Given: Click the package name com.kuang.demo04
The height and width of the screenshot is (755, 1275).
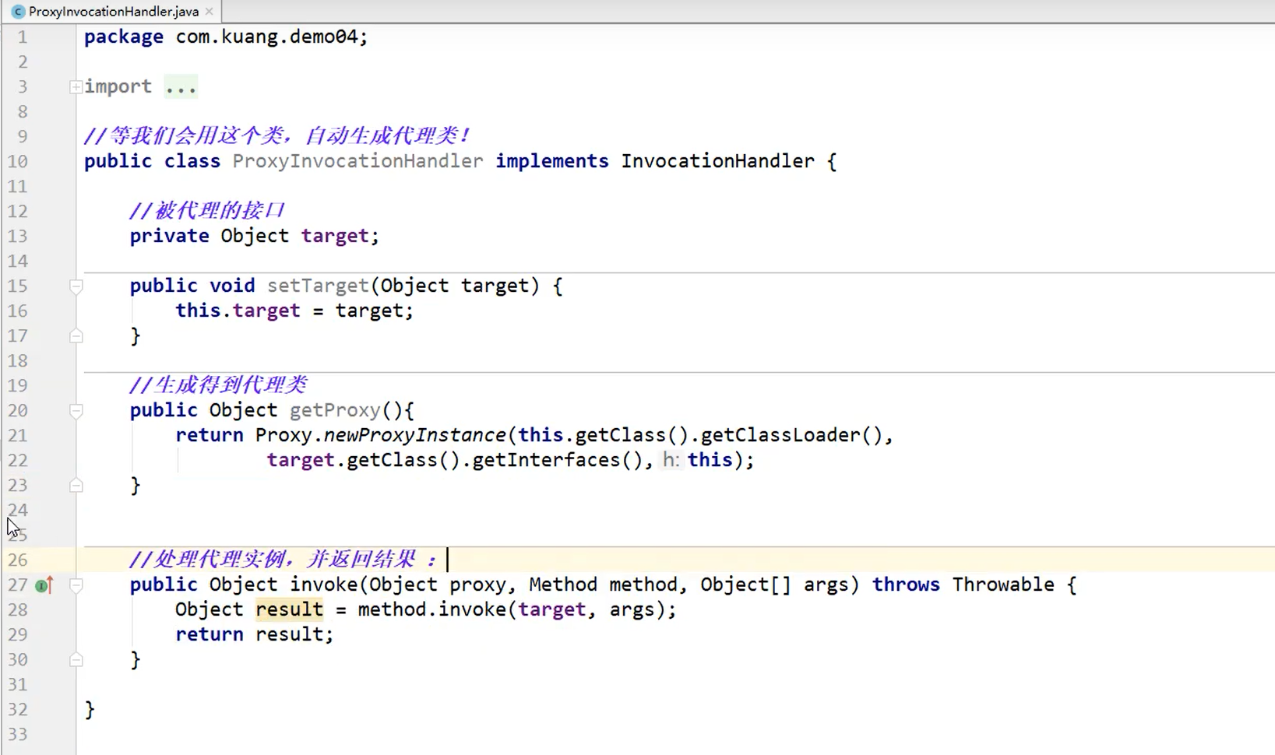Looking at the screenshot, I should [268, 37].
